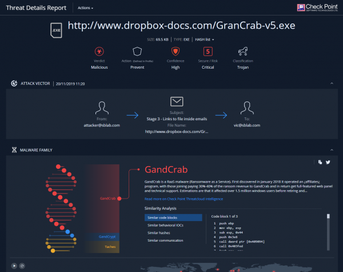Click the High confidence shield icon

176,52
